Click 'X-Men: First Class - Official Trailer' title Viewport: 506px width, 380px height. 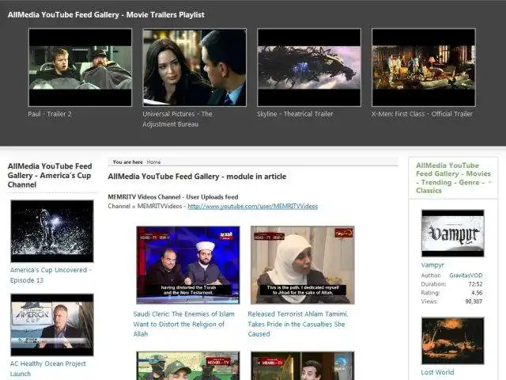tap(421, 114)
